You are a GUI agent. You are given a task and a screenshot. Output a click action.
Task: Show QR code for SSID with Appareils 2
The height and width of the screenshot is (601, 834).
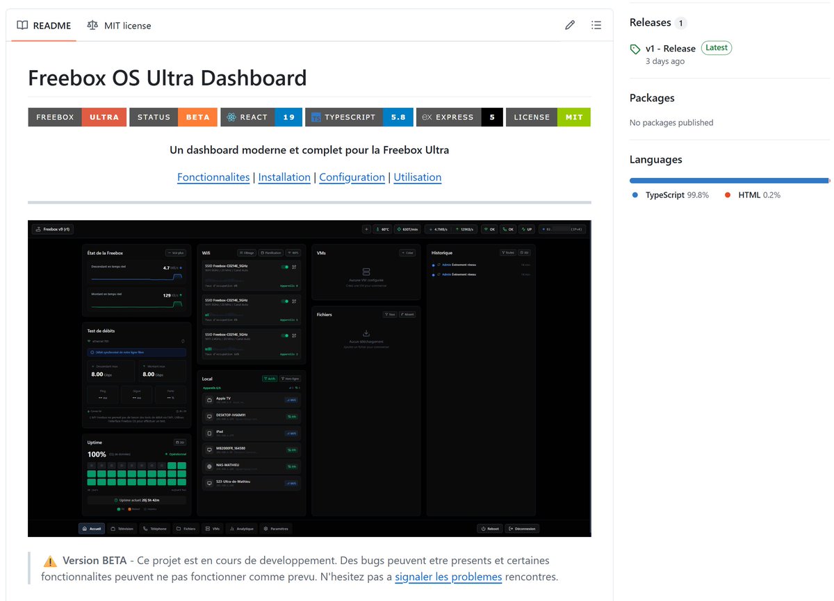click(294, 335)
